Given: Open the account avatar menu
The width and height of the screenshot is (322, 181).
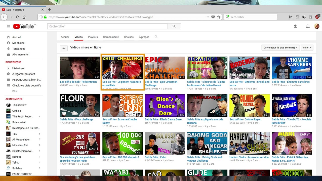Looking at the screenshot, I should point(317,26).
